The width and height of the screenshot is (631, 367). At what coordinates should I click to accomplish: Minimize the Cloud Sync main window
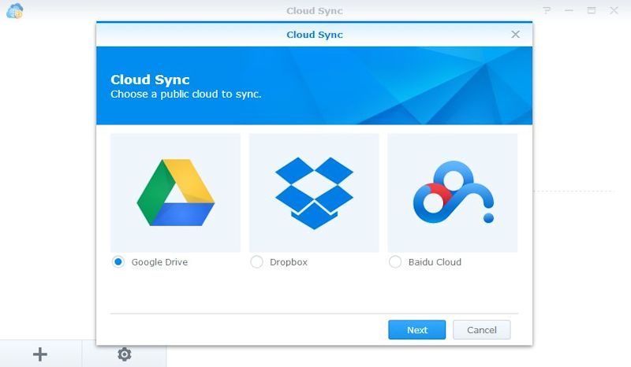click(x=569, y=10)
